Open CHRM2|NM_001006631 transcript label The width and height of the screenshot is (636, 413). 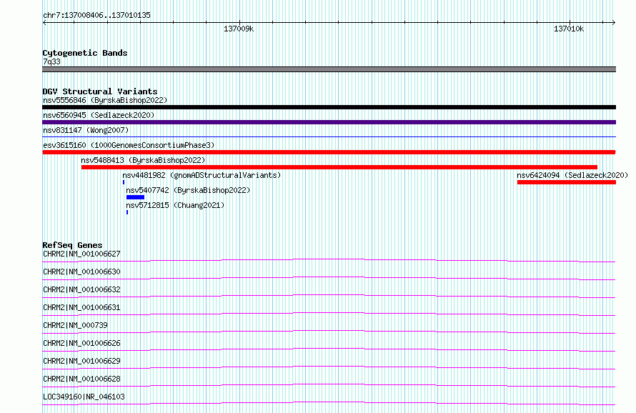(x=81, y=307)
